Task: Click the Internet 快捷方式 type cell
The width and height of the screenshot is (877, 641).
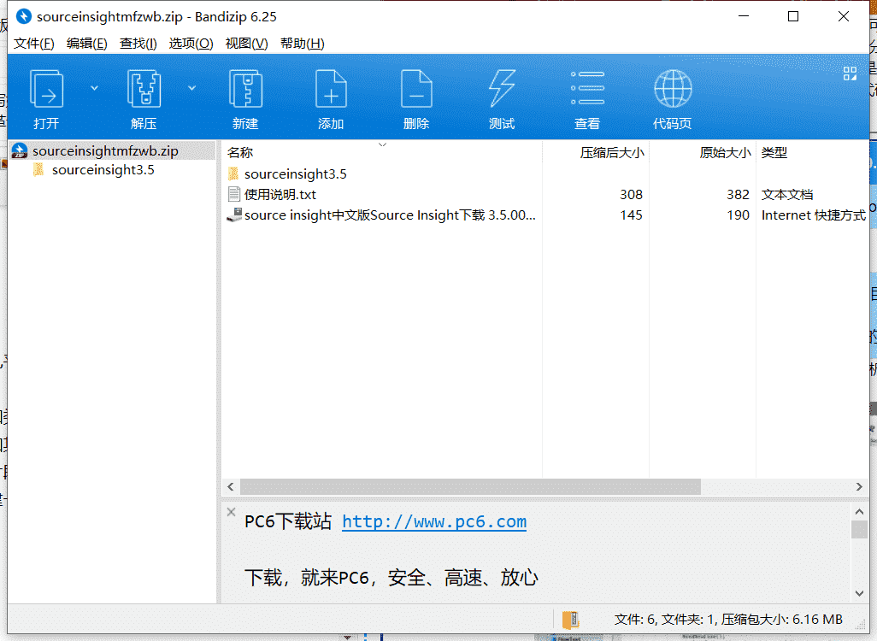Action: (813, 215)
